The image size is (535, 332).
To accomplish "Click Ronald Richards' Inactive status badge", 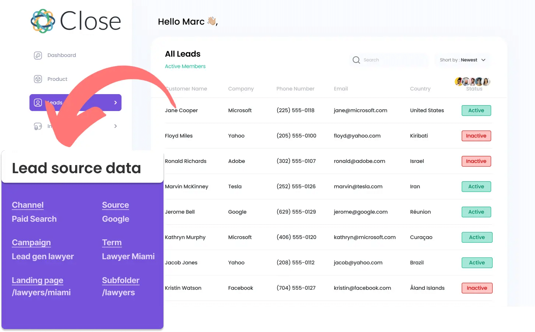I will point(476,161).
